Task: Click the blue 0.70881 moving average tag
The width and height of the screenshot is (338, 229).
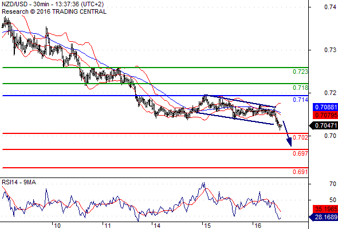Action: pyautogui.click(x=325, y=107)
